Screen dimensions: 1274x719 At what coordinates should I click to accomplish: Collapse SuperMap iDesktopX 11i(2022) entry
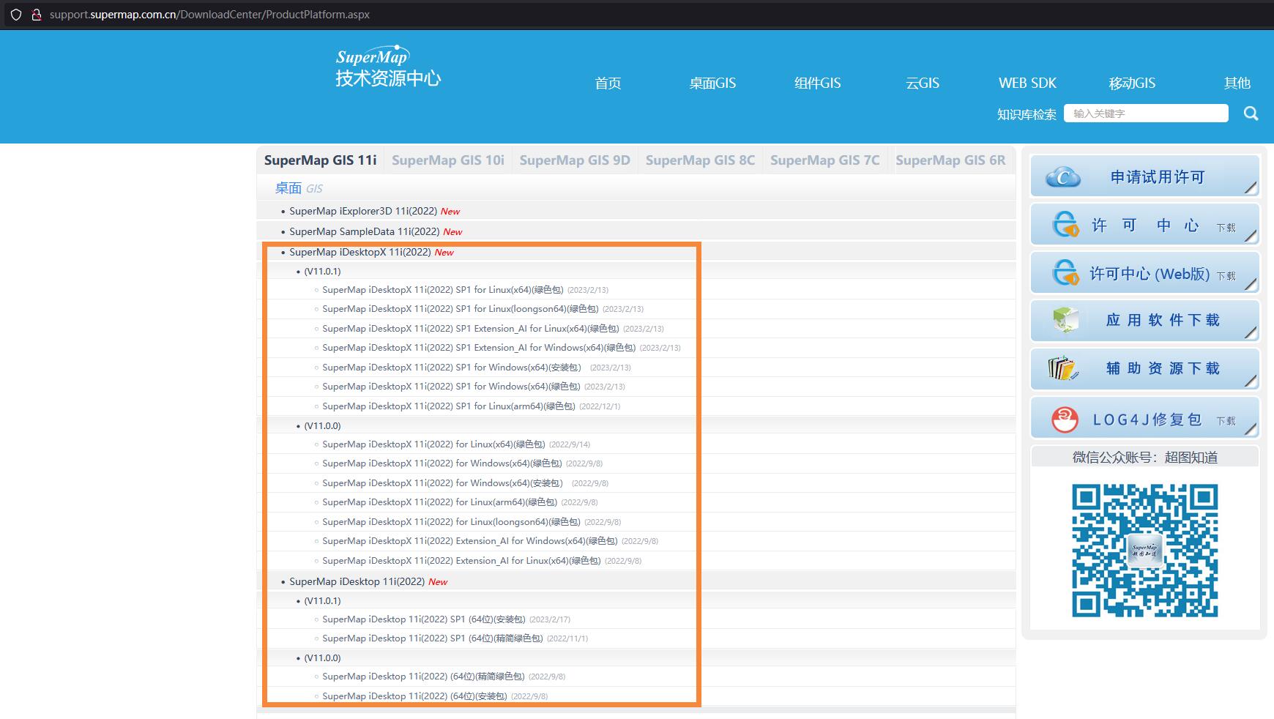tap(360, 252)
